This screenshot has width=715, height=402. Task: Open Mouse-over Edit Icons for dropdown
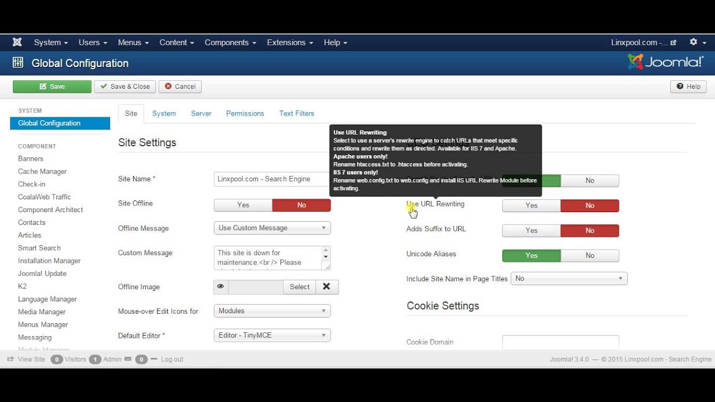coord(272,311)
